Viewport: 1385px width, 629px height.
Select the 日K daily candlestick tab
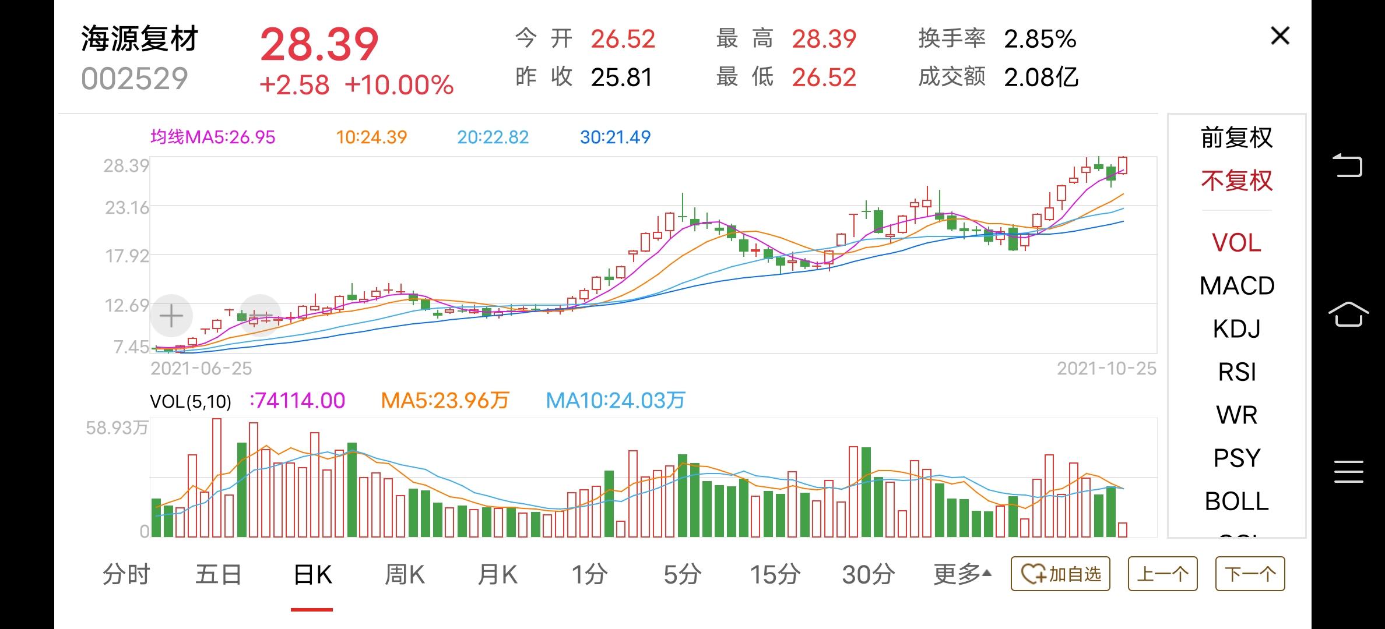(x=312, y=575)
